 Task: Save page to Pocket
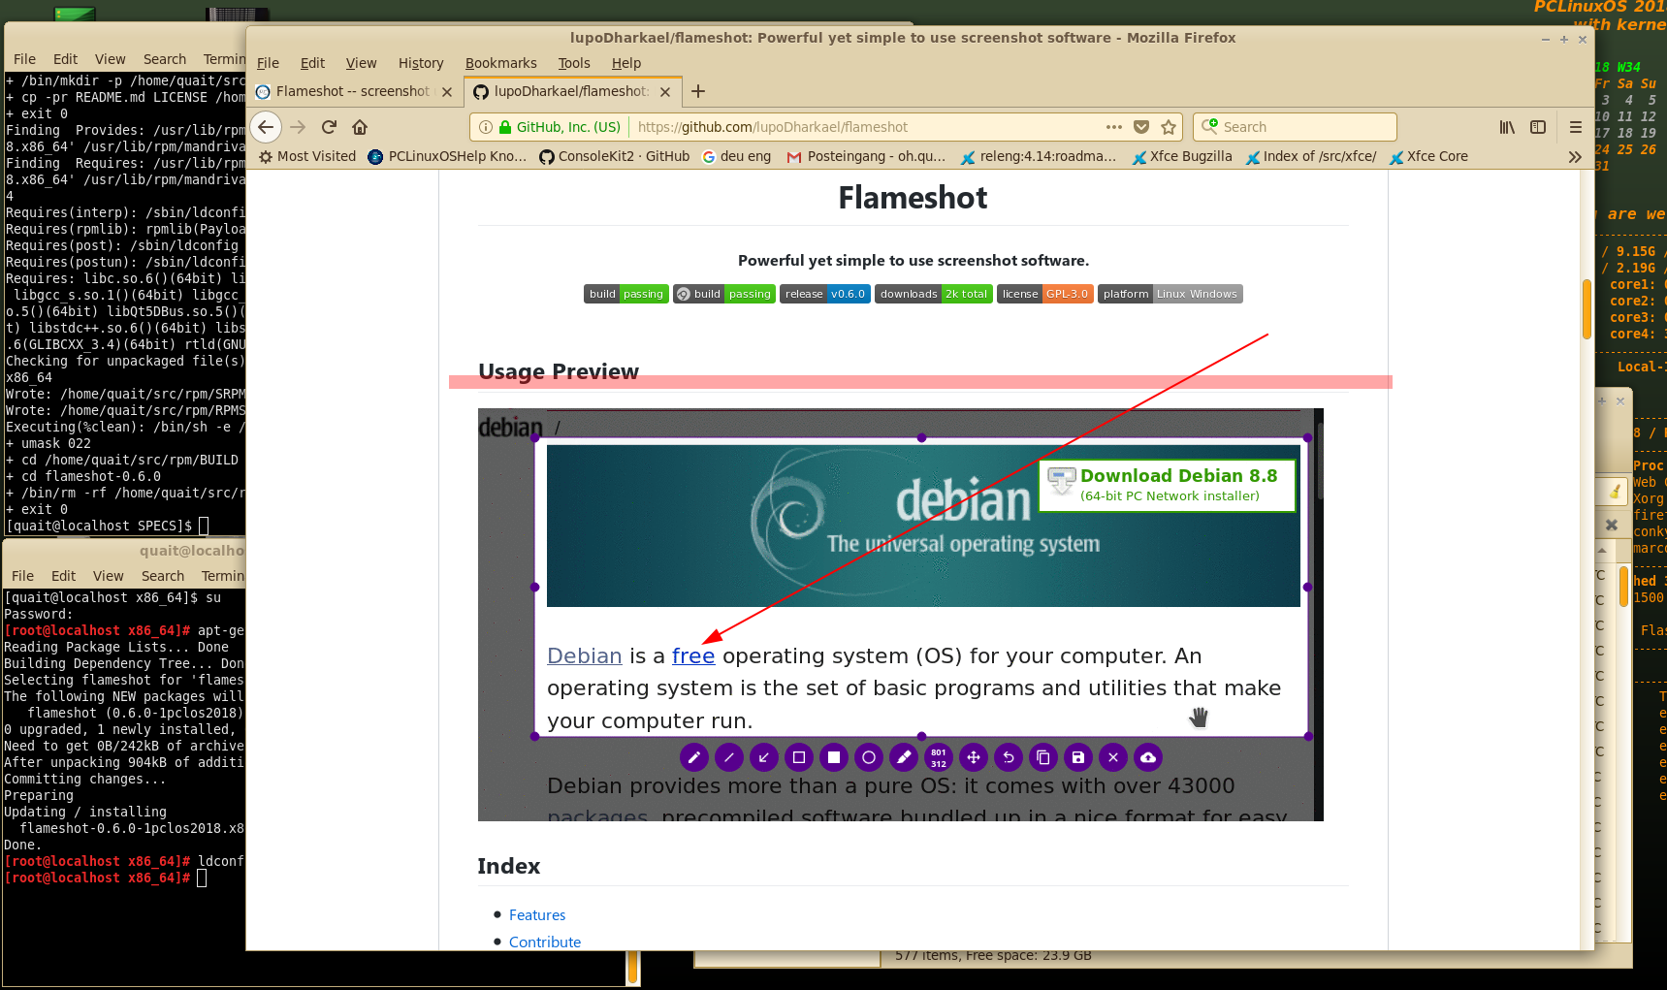[x=1141, y=127]
